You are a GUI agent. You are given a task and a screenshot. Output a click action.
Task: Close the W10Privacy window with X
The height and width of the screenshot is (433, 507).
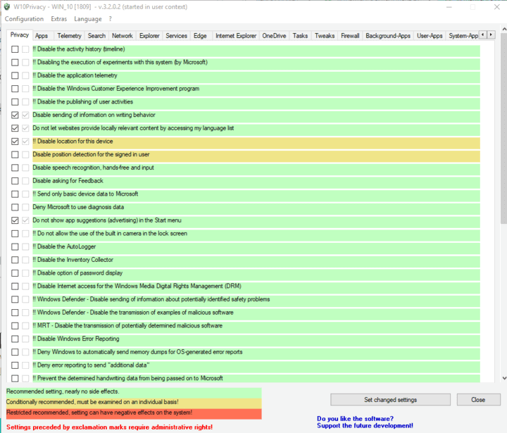point(497,7)
